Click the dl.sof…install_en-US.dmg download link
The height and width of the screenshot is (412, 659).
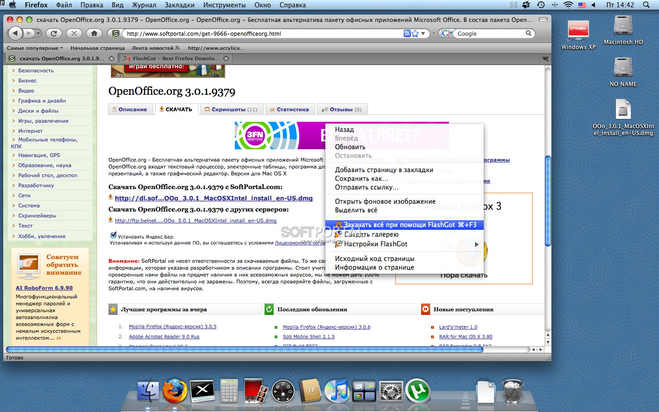click(214, 198)
